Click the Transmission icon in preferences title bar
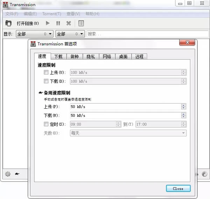 click(33, 44)
